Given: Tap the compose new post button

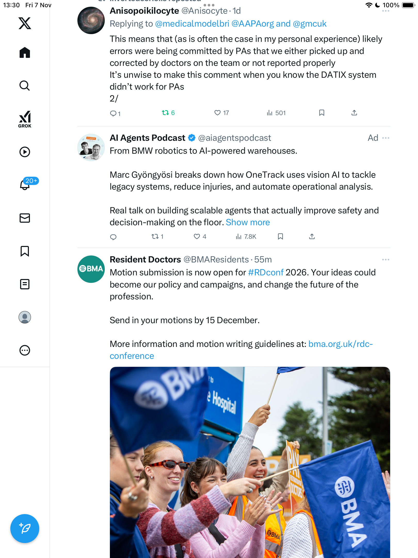Looking at the screenshot, I should pyautogui.click(x=25, y=529).
